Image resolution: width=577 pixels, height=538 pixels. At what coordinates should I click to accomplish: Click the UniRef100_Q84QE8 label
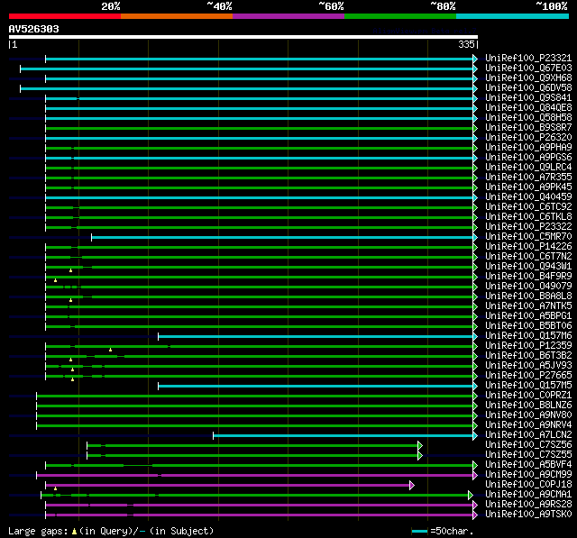click(528, 108)
